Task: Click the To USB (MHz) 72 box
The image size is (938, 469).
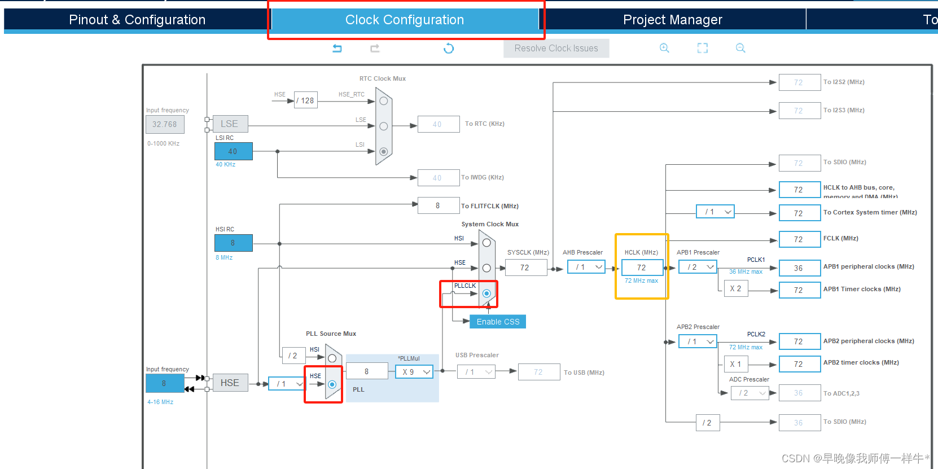Action: pos(539,372)
